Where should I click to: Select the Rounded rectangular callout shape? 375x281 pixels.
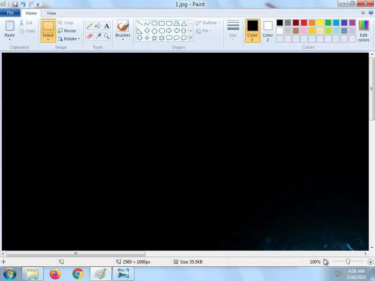coord(169,38)
